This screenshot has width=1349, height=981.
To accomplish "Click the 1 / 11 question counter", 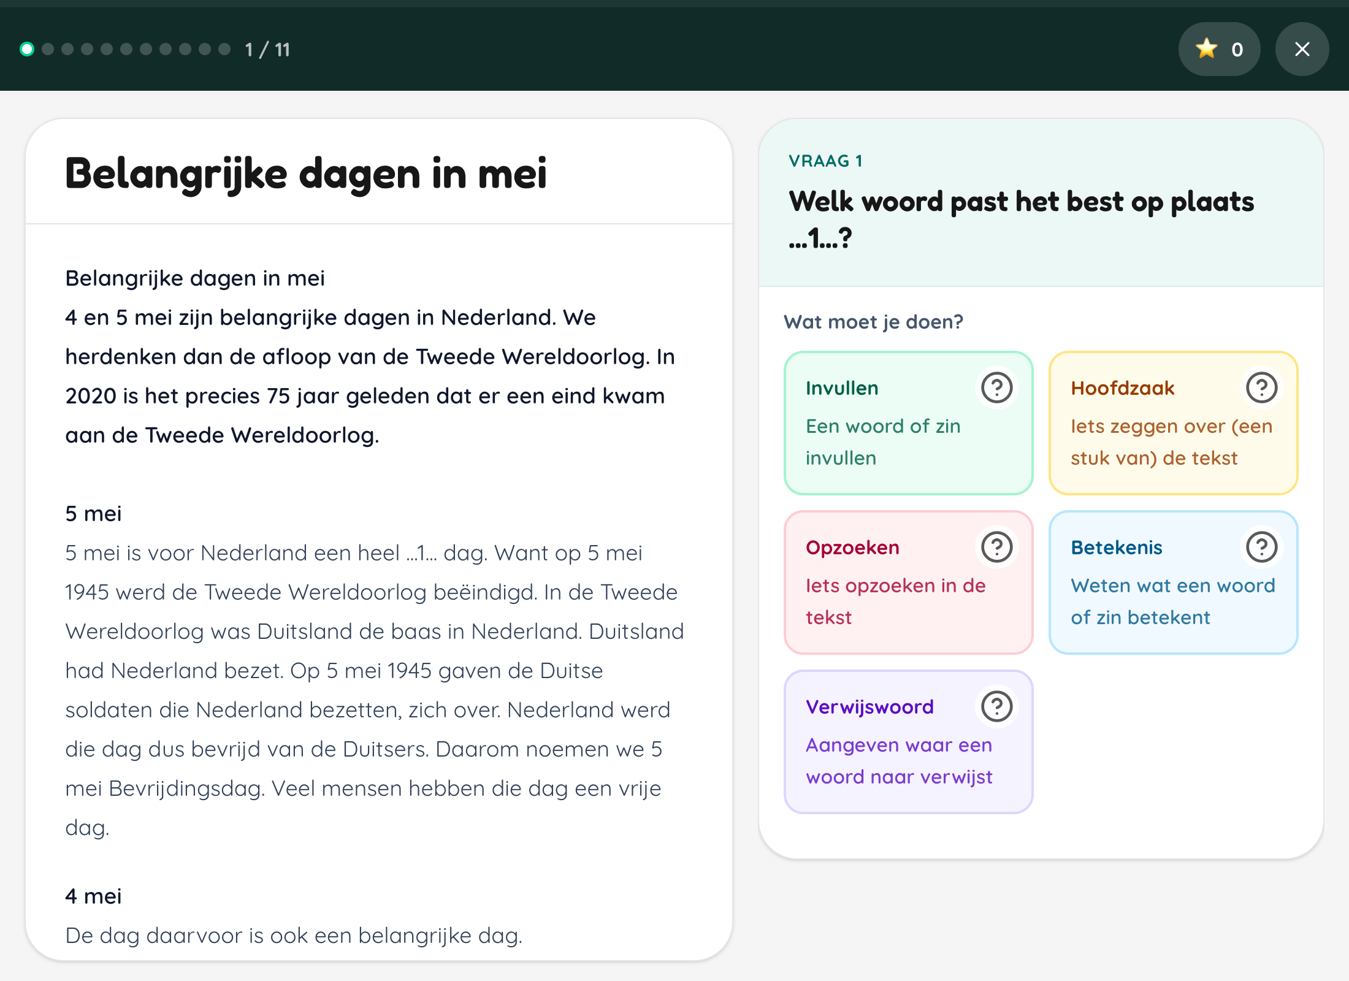I will pyautogui.click(x=267, y=50).
